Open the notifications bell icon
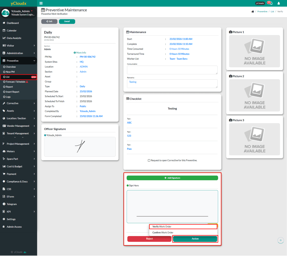Screen dimensions: 287x256 click(270, 3)
